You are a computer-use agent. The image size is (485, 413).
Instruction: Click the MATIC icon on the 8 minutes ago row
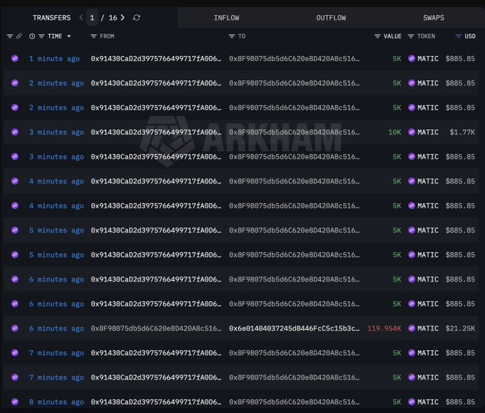point(411,402)
